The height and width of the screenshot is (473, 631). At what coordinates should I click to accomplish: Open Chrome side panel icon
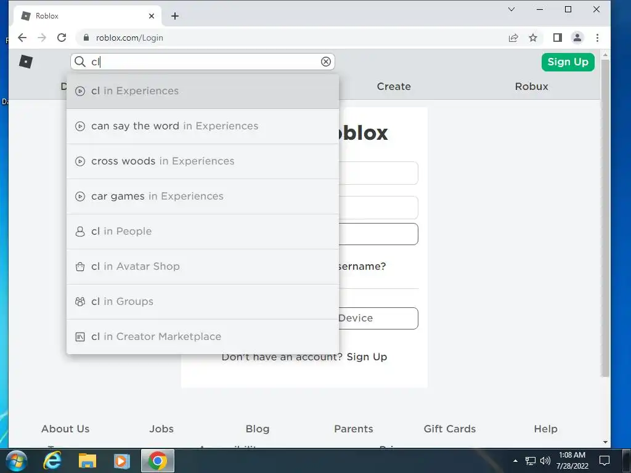[557, 38]
